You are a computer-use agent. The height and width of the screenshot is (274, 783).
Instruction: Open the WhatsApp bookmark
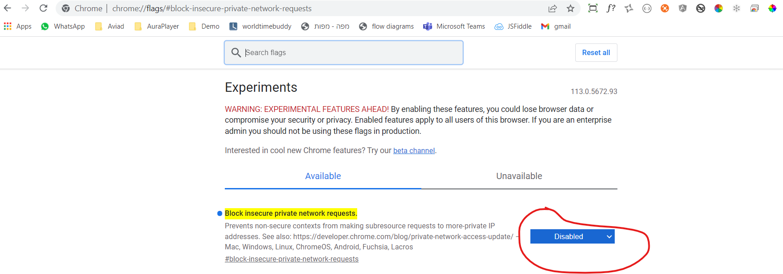pos(63,26)
